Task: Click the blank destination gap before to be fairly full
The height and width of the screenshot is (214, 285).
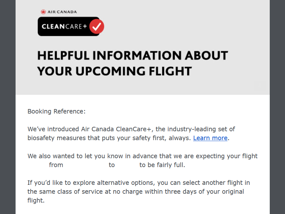Action: click(x=127, y=165)
